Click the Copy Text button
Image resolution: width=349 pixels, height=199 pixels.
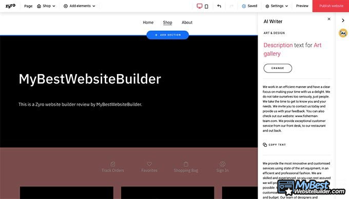coord(274,145)
